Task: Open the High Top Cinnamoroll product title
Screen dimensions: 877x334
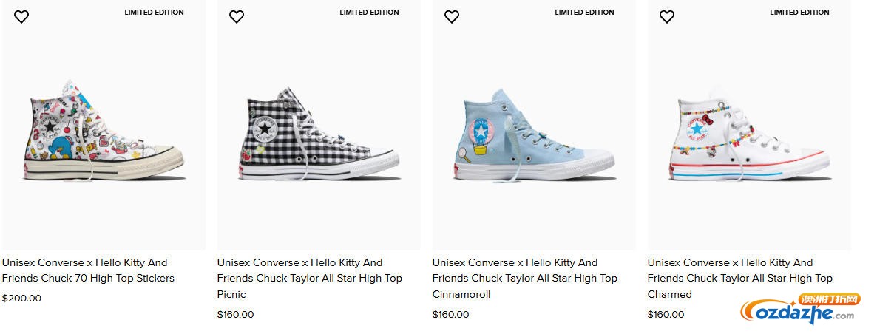Action: click(524, 278)
